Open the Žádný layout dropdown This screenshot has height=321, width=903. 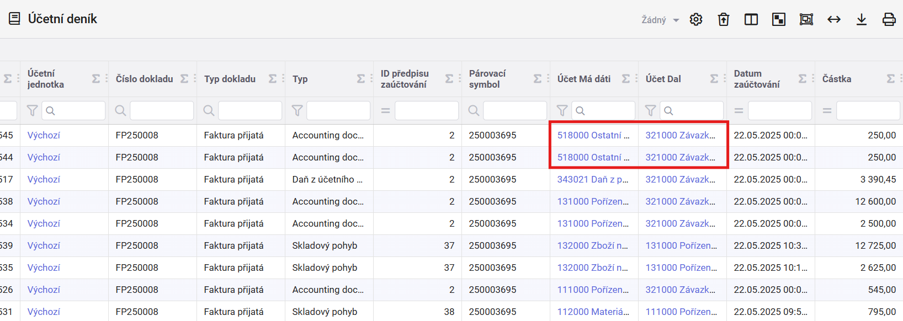(x=660, y=20)
